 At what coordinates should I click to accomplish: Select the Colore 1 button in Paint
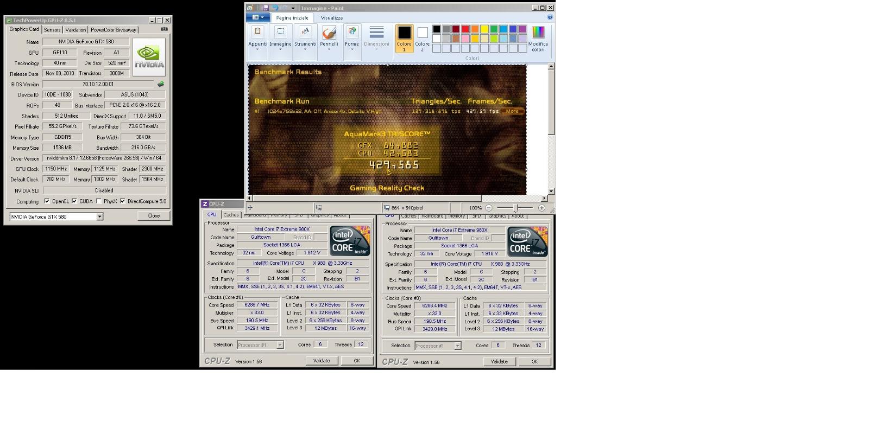[404, 39]
